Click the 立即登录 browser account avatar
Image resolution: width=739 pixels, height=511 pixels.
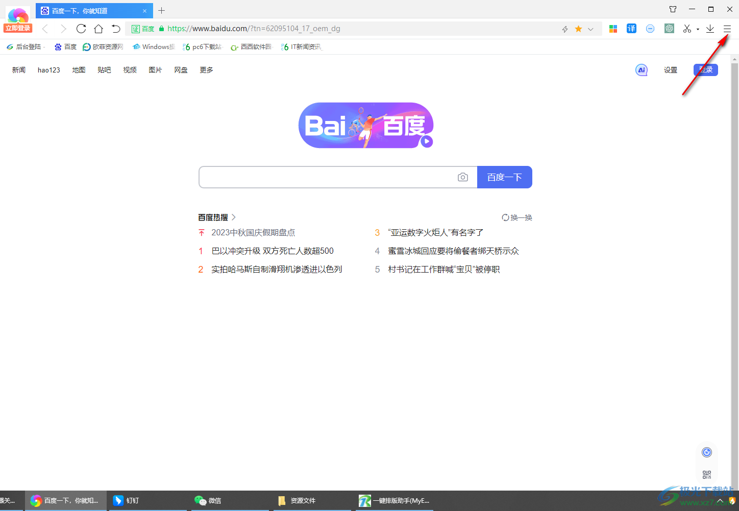point(18,20)
